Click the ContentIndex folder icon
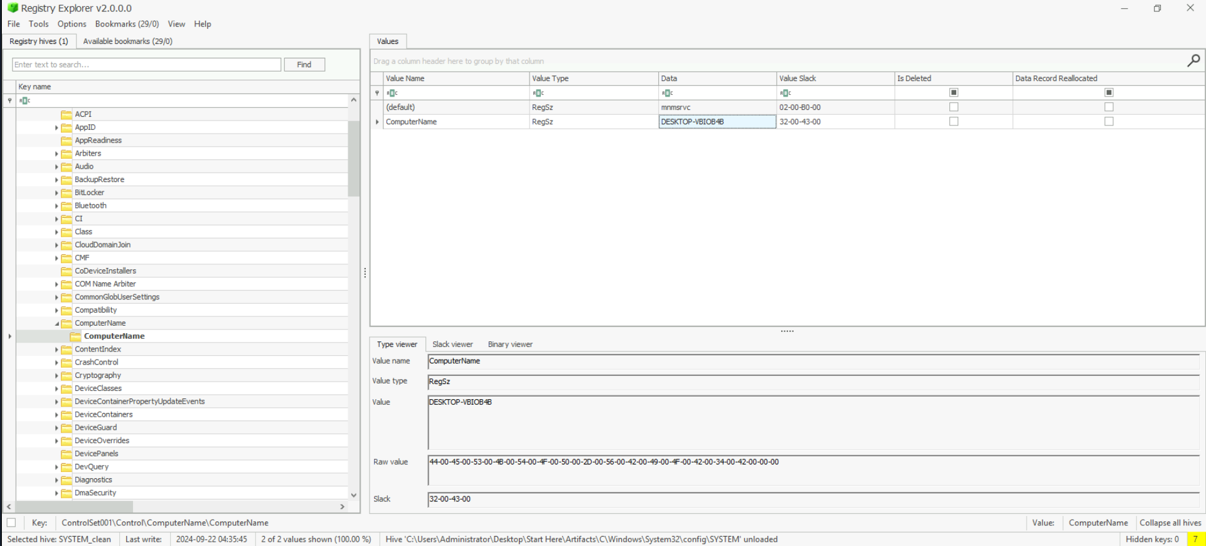 (x=67, y=350)
